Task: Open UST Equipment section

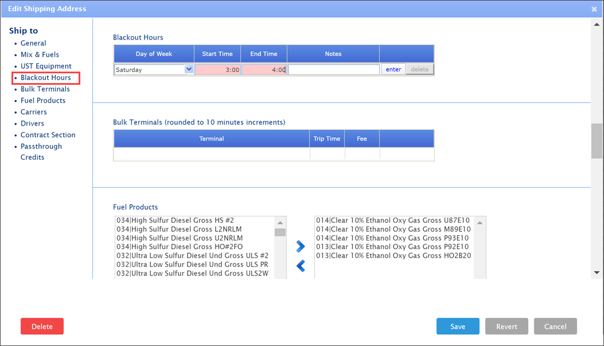Action: 46,66
